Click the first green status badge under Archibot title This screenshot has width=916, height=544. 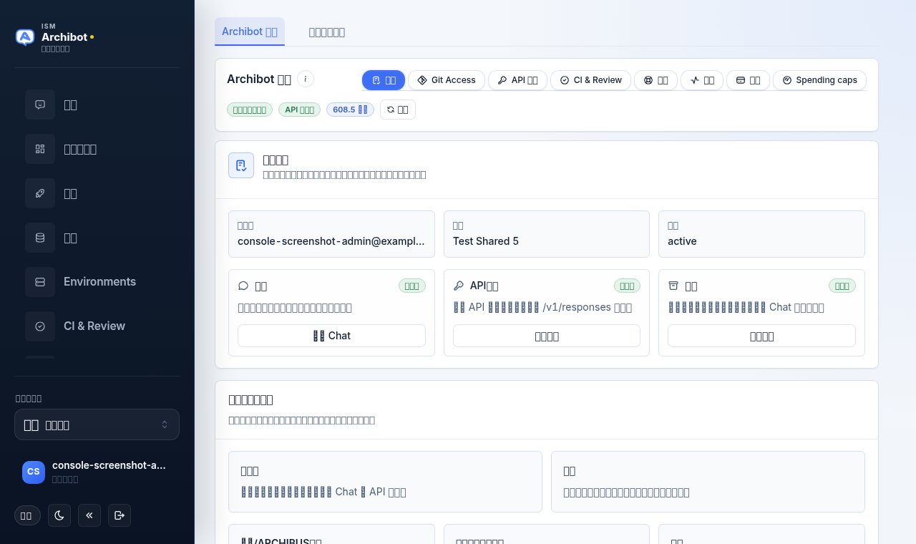(250, 110)
